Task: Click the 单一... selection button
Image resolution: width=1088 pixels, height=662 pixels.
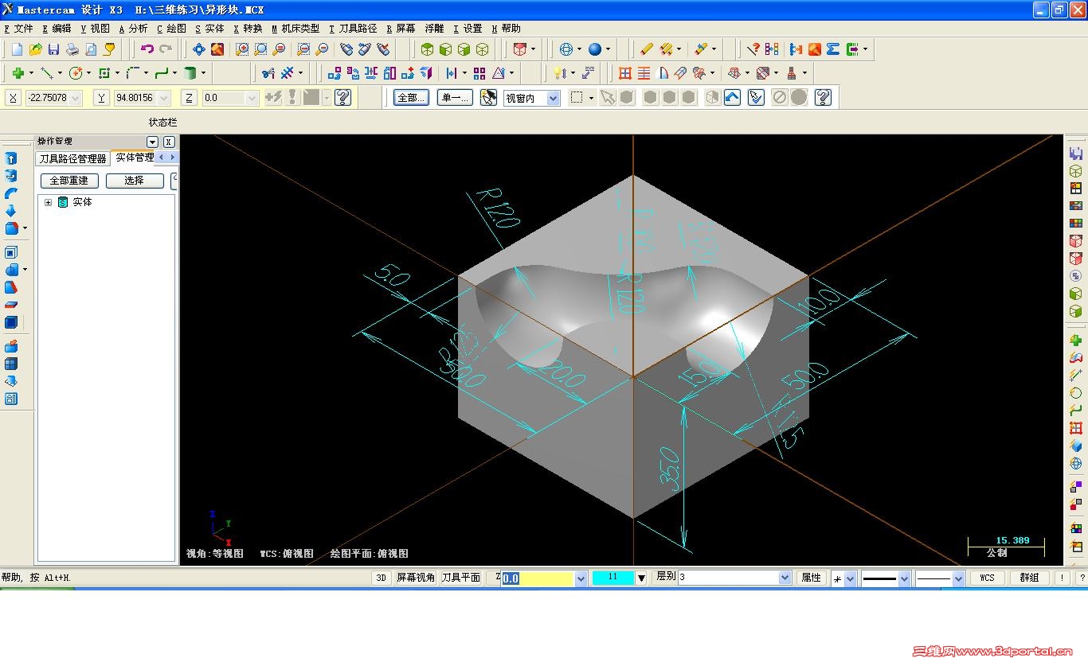Action: click(456, 98)
